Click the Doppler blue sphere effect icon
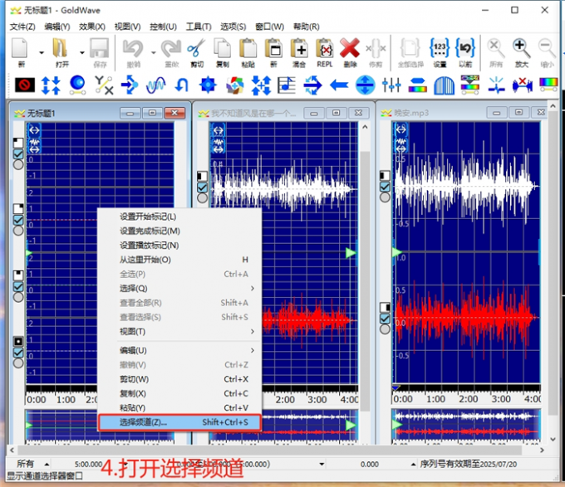This screenshot has width=565, height=487. click(77, 85)
